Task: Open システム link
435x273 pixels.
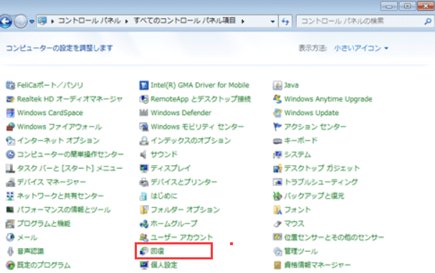Action: (x=297, y=154)
